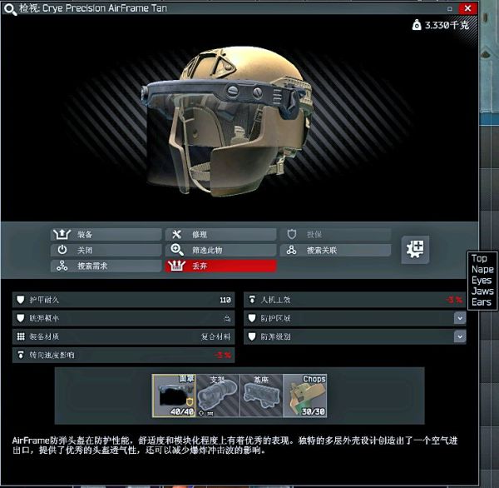Open 搜索关联 linked search
Viewport: 499px width, 488px height.
pyautogui.click(x=335, y=250)
